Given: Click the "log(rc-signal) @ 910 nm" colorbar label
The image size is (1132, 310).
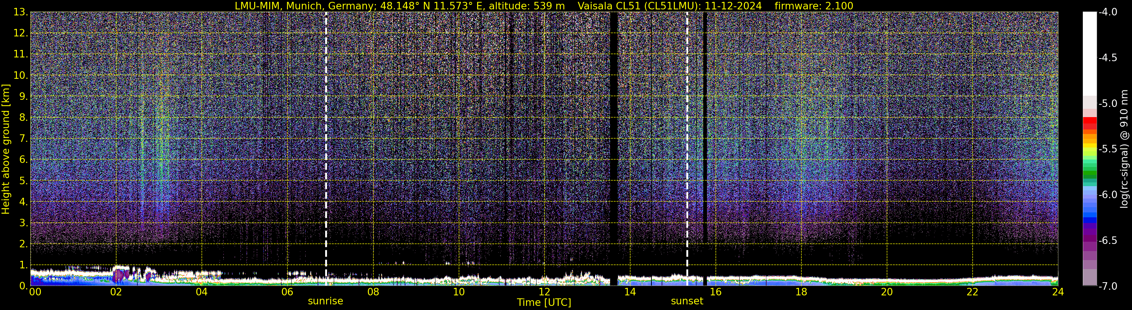Looking at the screenshot, I should tap(1124, 149).
